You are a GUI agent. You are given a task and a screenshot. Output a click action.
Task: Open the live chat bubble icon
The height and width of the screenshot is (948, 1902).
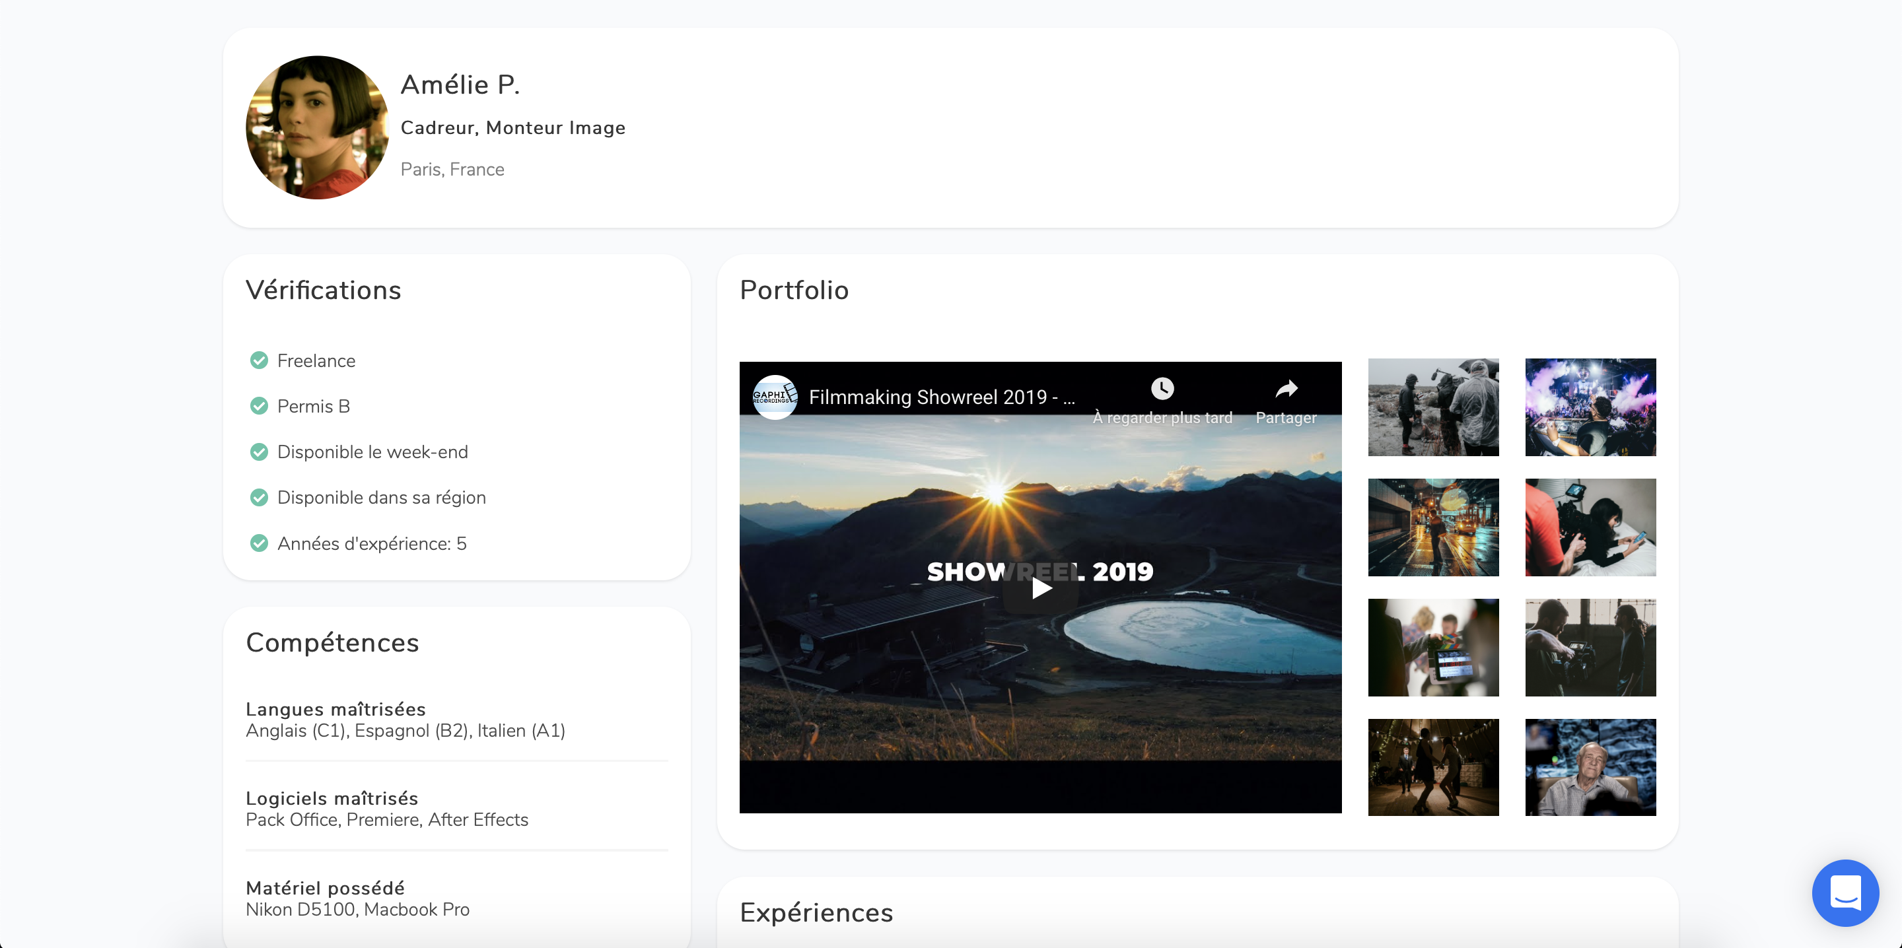(1845, 893)
